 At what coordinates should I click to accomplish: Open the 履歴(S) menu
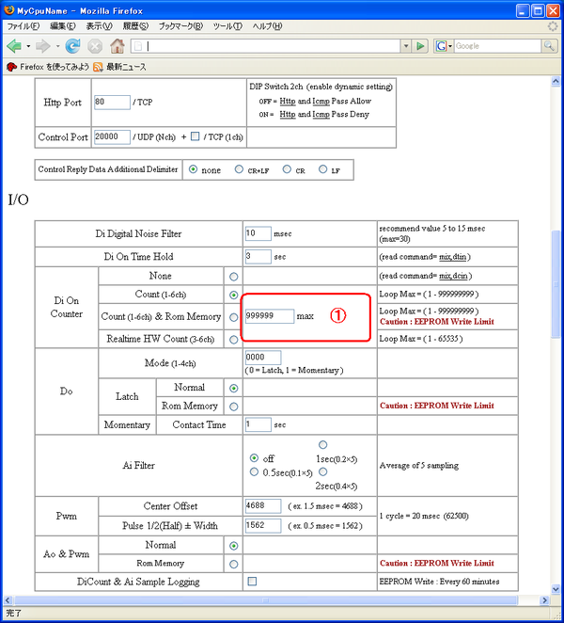[135, 26]
